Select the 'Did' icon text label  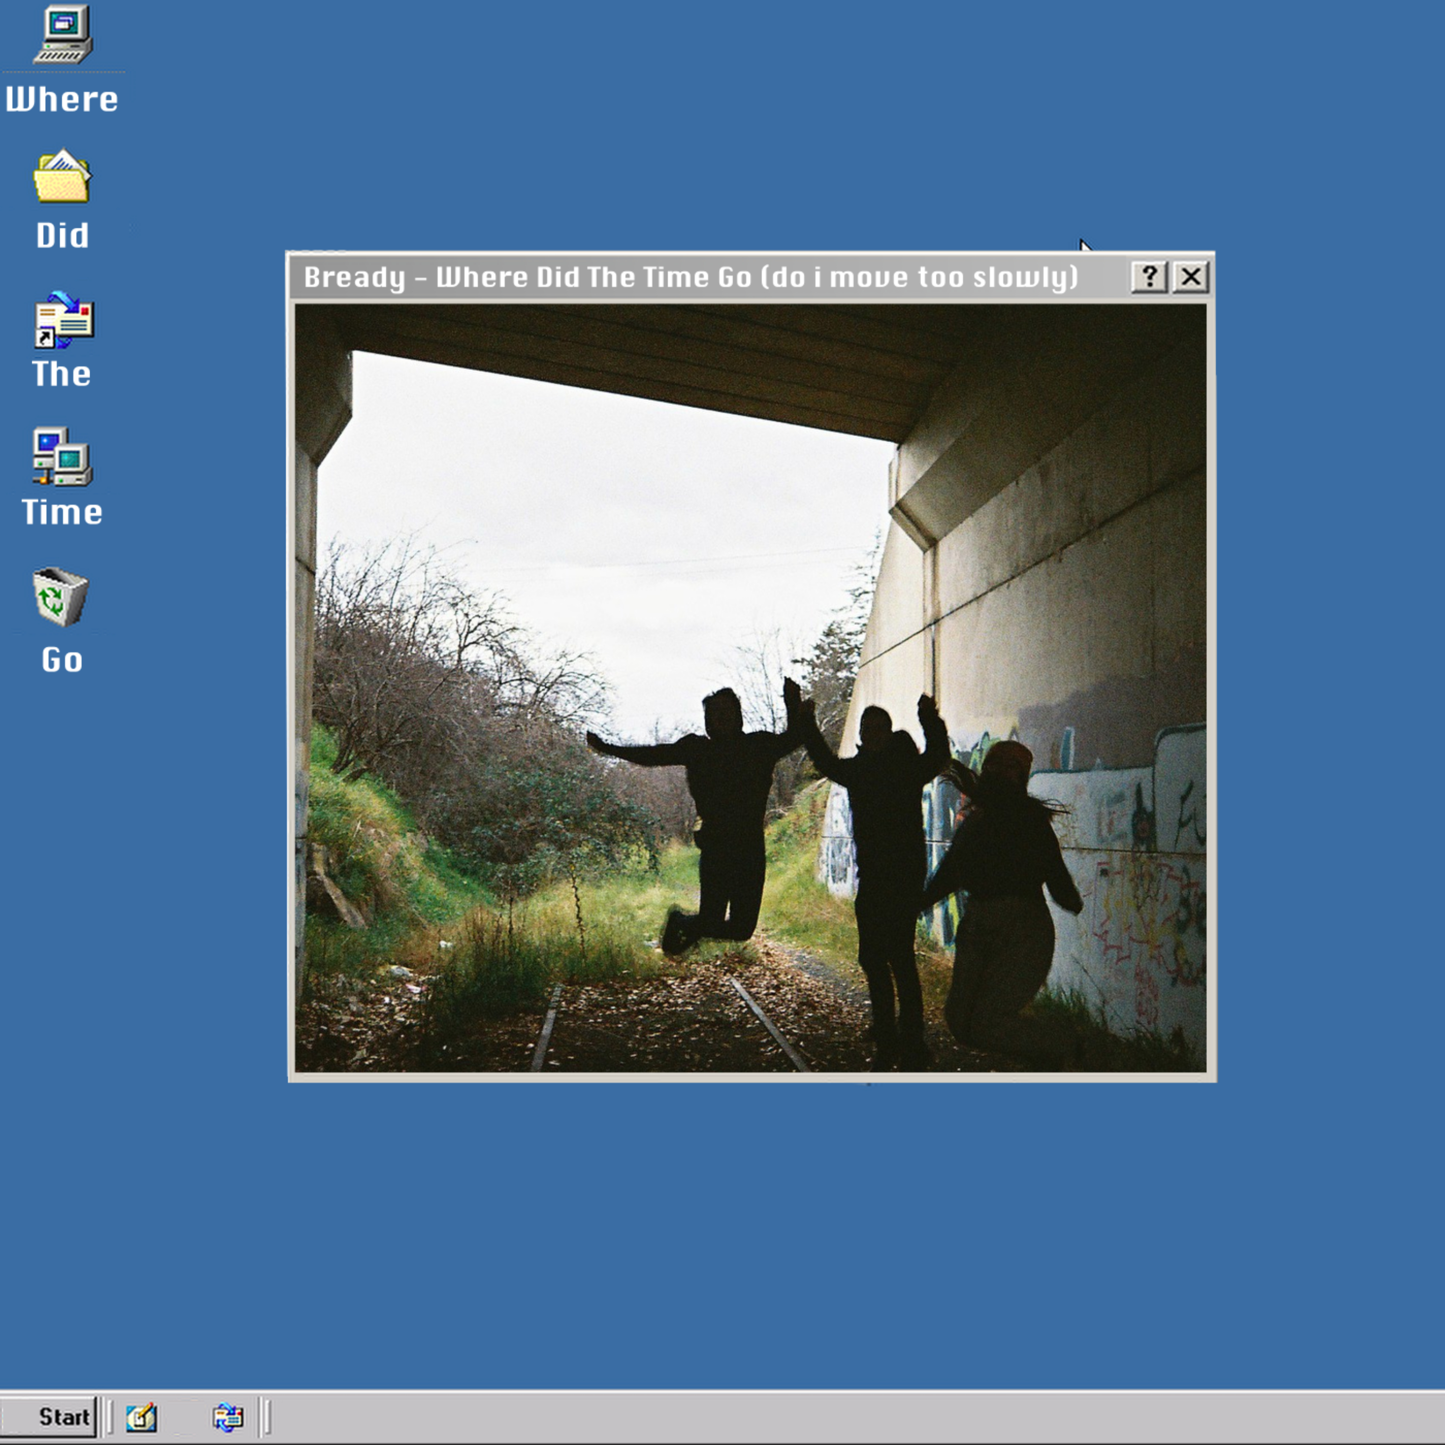[x=62, y=236]
